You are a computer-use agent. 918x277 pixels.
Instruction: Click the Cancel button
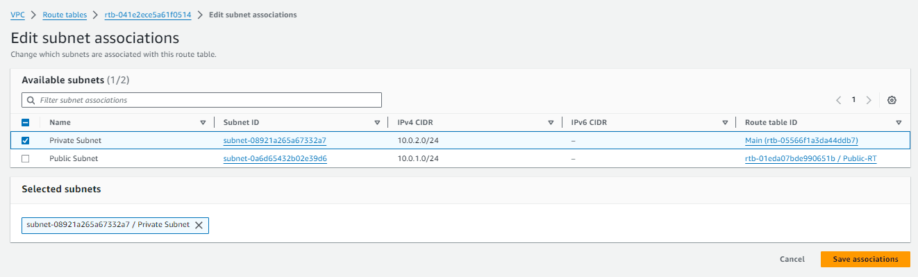tap(792, 259)
